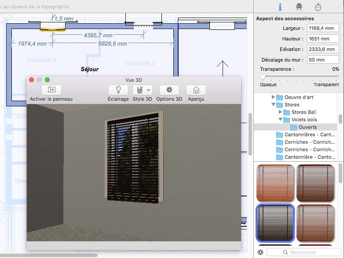Open the furniture chair library tab

[299, 7]
